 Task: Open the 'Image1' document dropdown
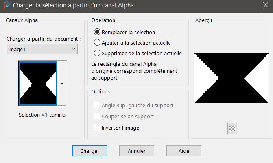click(x=42, y=49)
